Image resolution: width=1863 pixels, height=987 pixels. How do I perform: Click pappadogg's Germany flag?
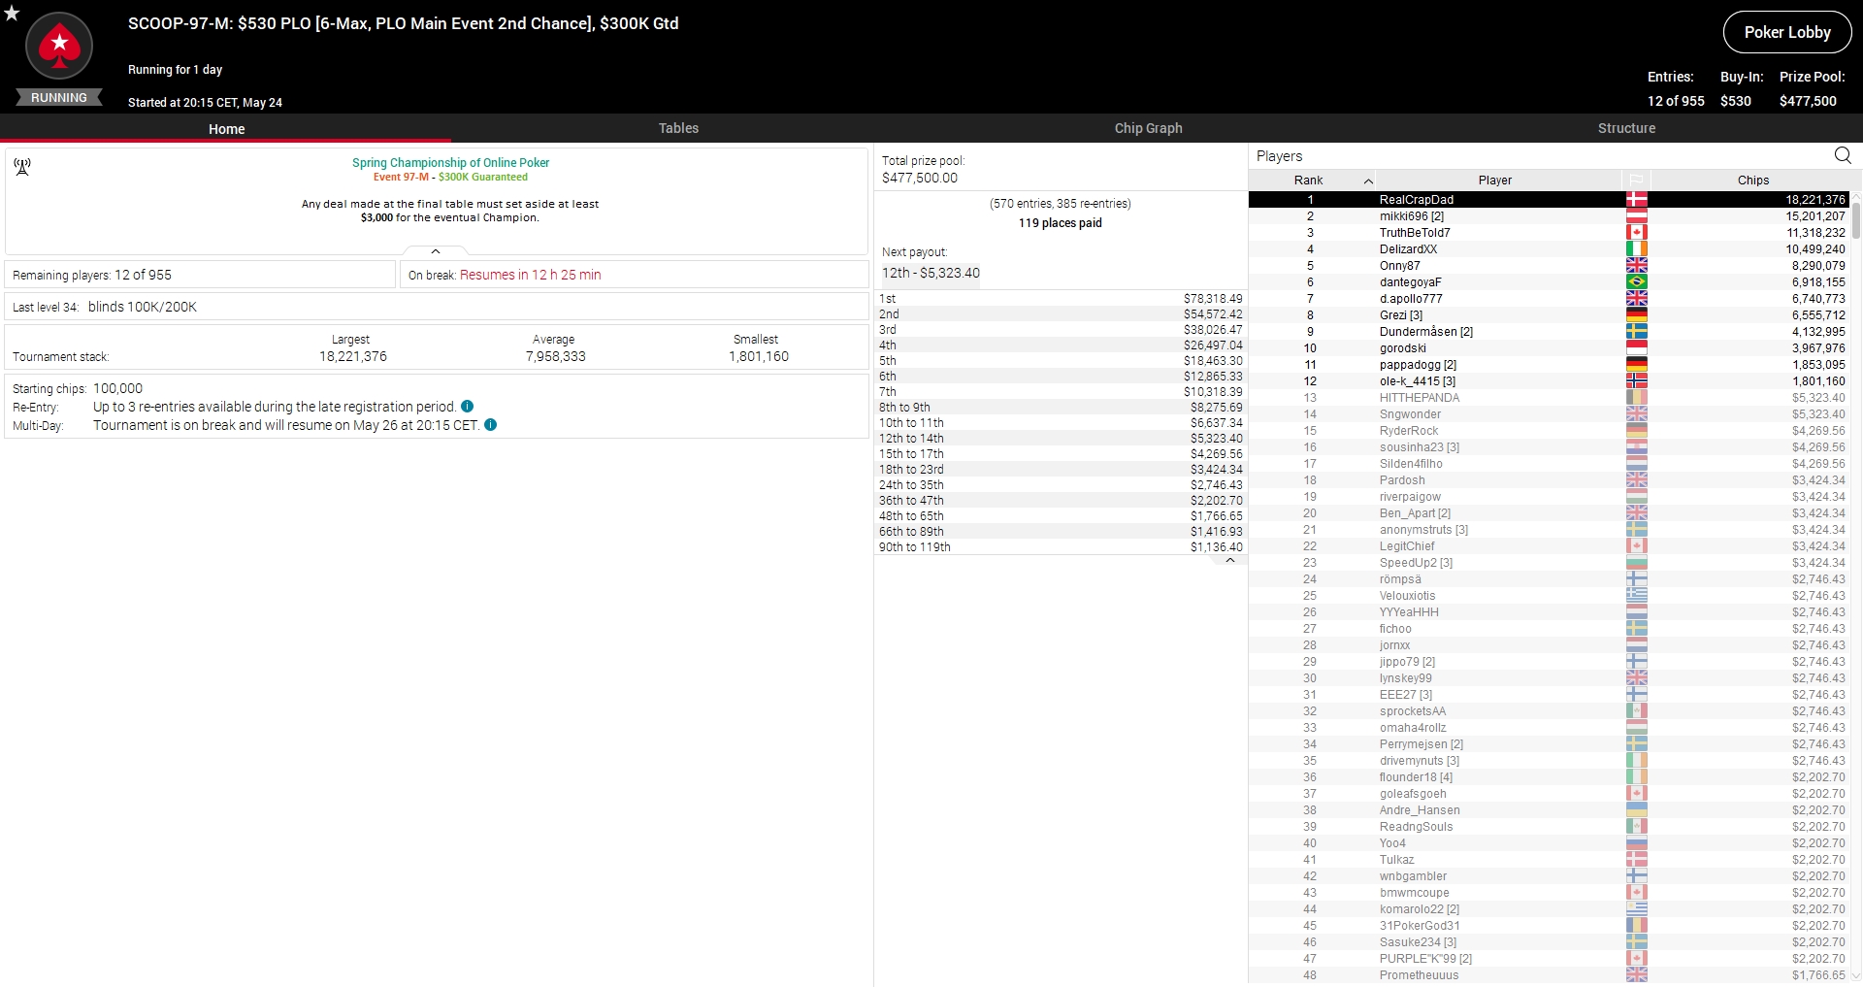pos(1637,365)
